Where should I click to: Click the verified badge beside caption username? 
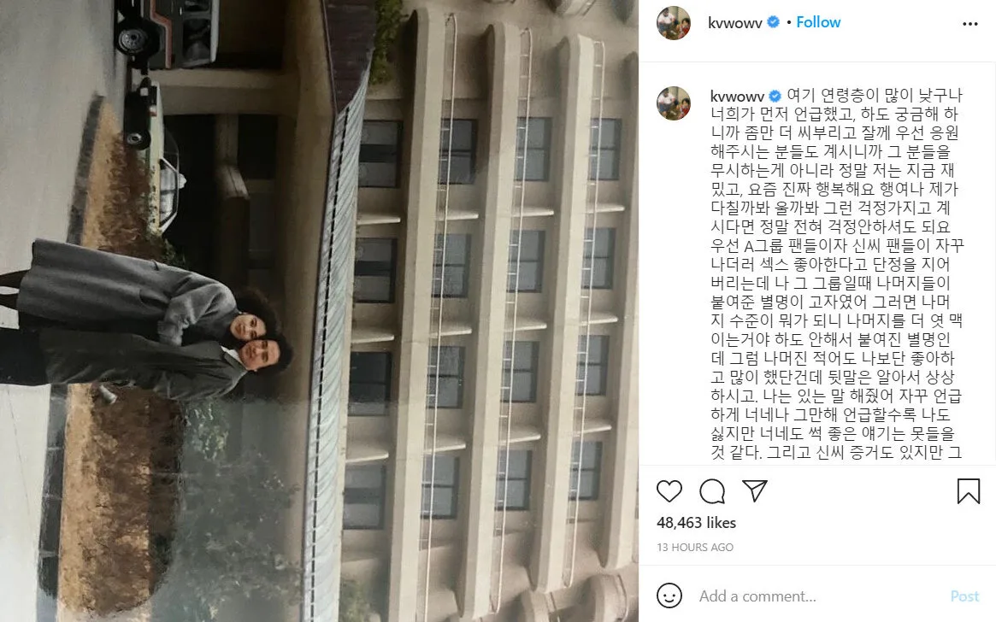coord(775,96)
